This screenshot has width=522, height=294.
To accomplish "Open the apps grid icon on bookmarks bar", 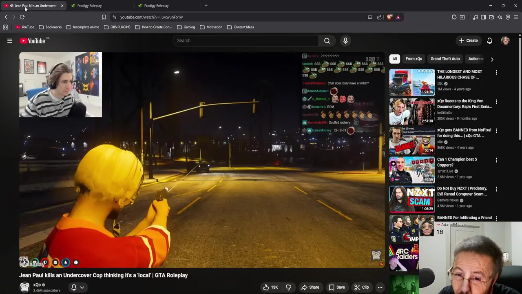I will [x=5, y=27].
